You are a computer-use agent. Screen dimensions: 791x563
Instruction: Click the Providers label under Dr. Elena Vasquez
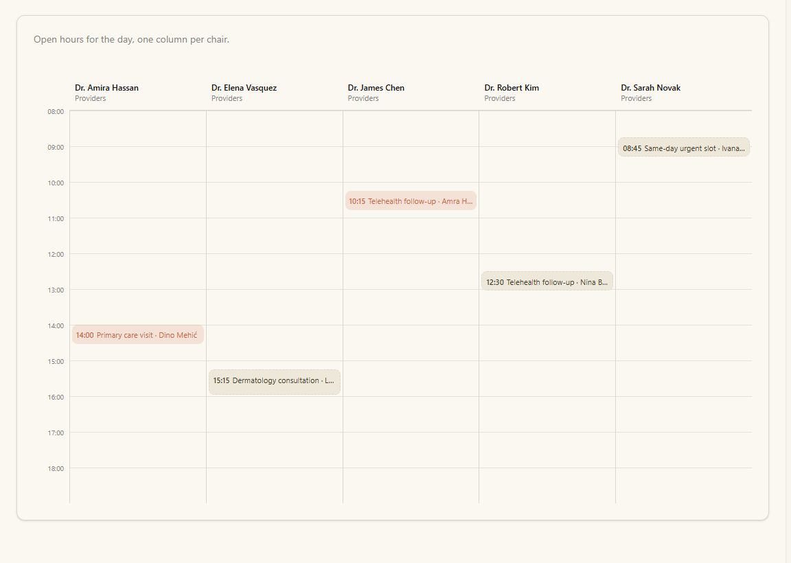[227, 98]
